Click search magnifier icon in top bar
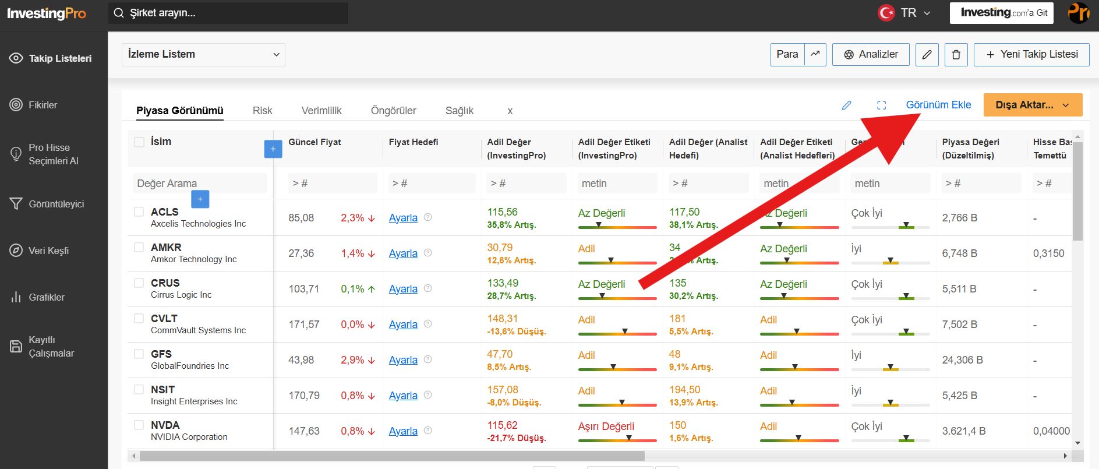This screenshot has width=1099, height=469. click(119, 13)
